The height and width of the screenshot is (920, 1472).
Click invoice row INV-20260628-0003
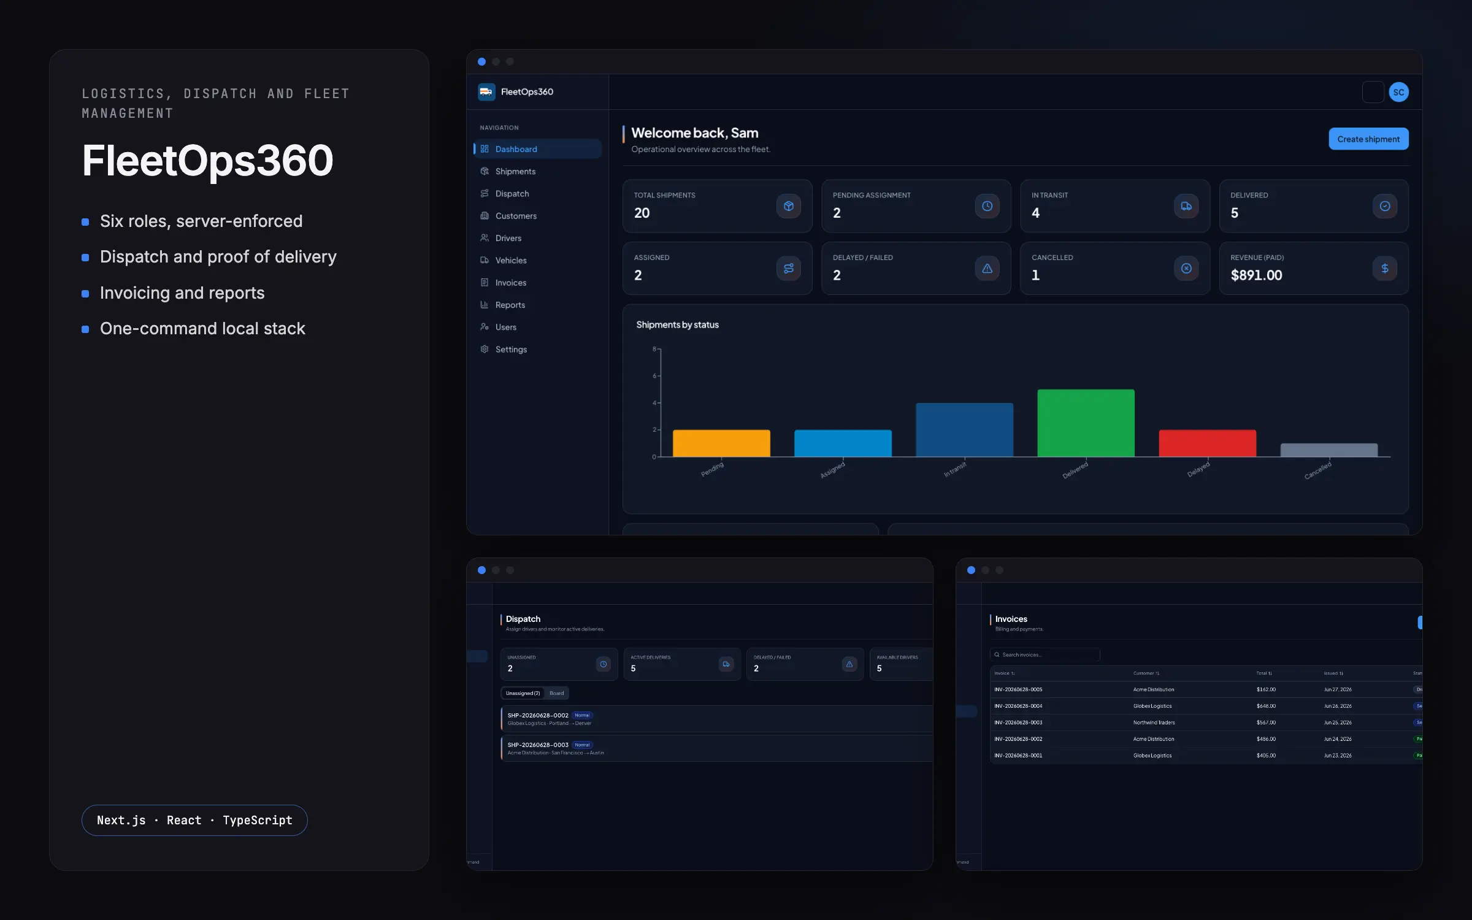pyautogui.click(x=1206, y=723)
